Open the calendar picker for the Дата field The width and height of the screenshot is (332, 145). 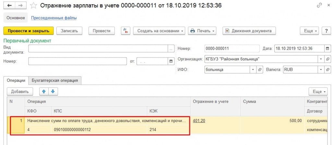click(x=327, y=49)
